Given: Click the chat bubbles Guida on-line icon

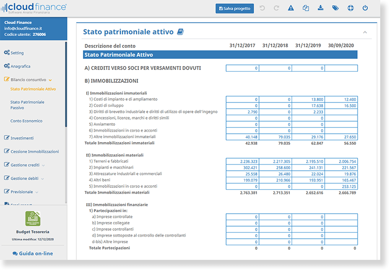Looking at the screenshot, I should tap(15, 254).
